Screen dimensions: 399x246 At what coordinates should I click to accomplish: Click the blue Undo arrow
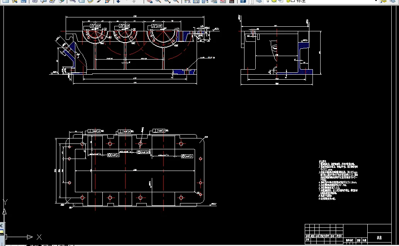click(x=118, y=1)
